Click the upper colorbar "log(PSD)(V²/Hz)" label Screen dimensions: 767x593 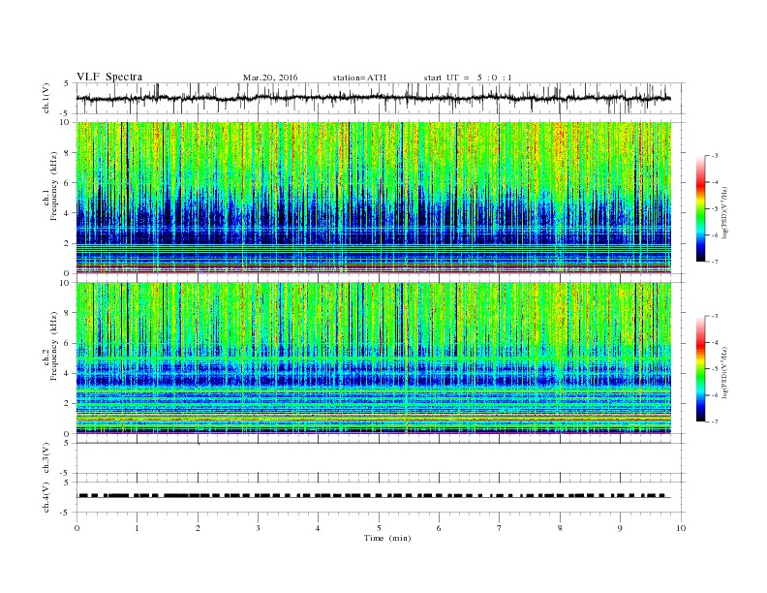tap(724, 212)
